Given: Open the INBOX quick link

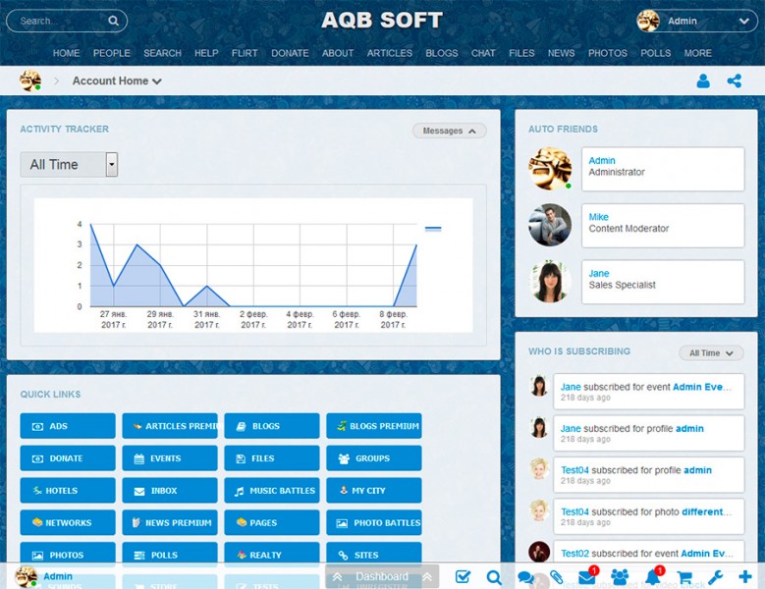Looking at the screenshot, I should [170, 491].
